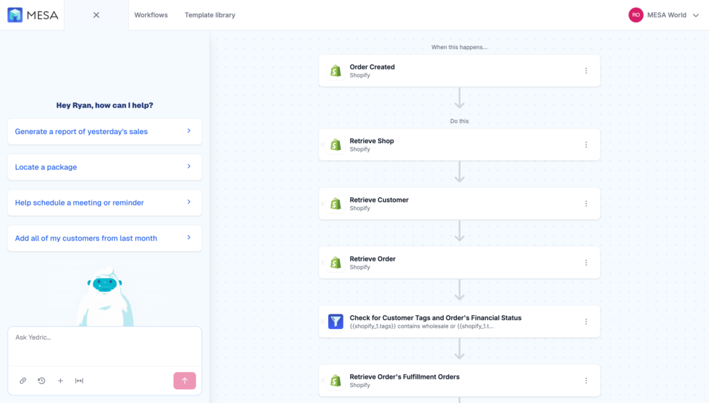Click drag handle on Retrieve Order's Fulfillment Orders
The width and height of the screenshot is (709, 403).
[323, 381]
